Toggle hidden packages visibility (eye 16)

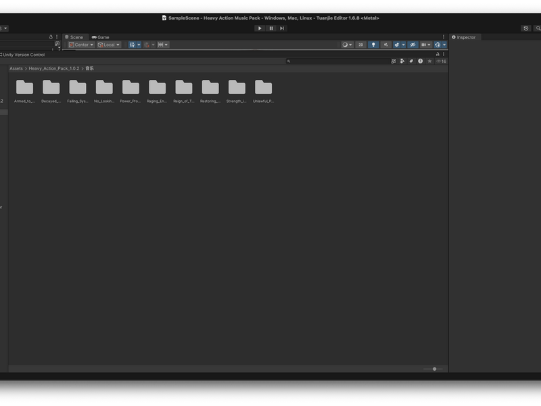pyautogui.click(x=442, y=61)
